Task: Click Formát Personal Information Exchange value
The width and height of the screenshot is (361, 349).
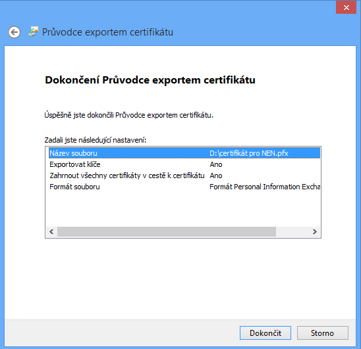Action: [265, 187]
